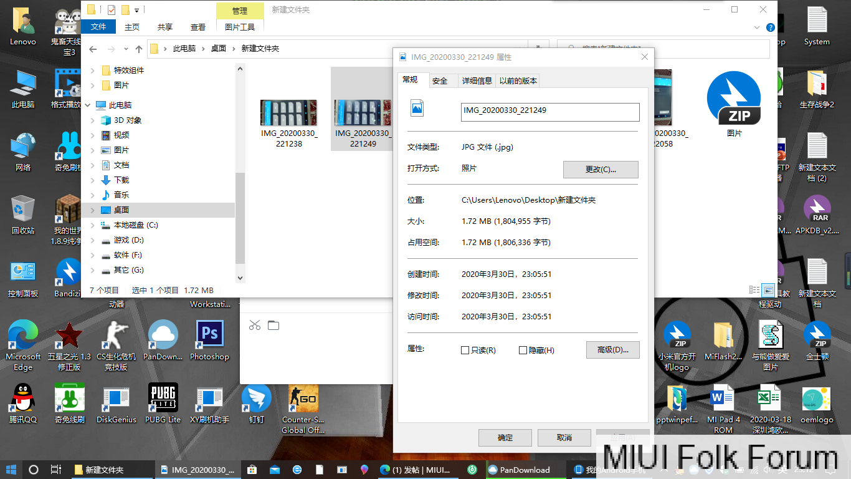Open 主页 ribbon tab
Screen dimensions: 851x479
click(132, 27)
